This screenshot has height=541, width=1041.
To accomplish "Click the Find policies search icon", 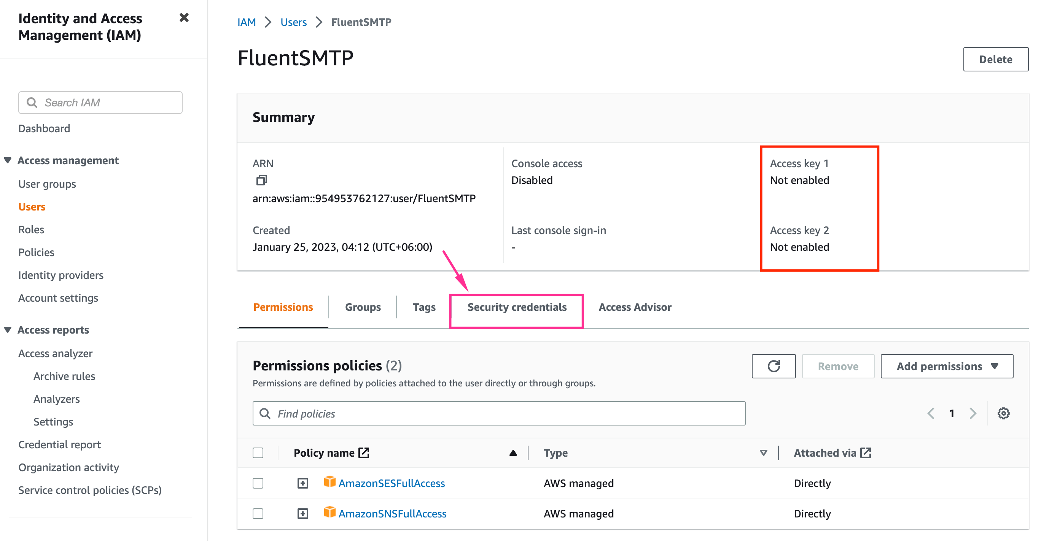I will [x=265, y=413].
